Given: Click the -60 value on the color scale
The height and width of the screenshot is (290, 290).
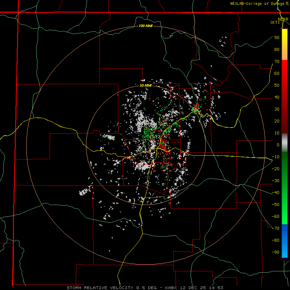Looking at the screenshot, I should pyautogui.click(x=275, y=217).
